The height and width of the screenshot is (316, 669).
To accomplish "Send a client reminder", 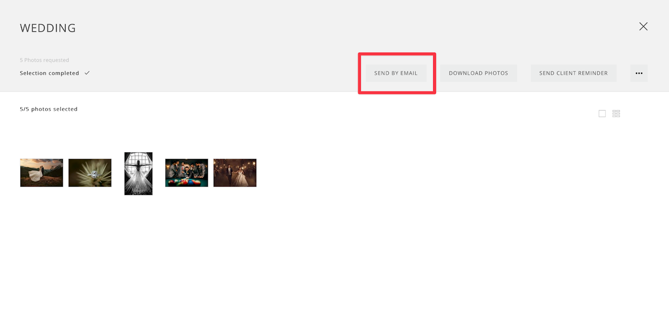I will (x=573, y=73).
